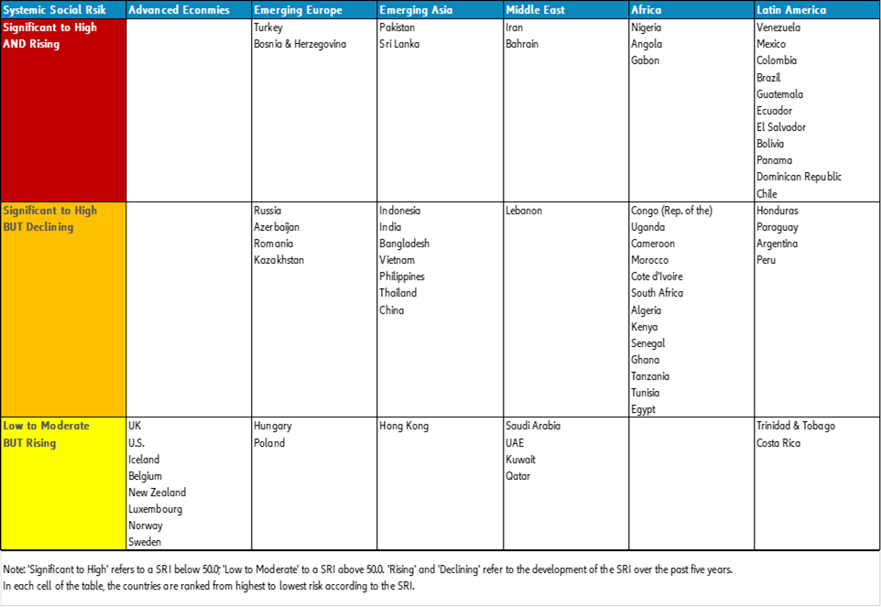Click Africa column area in the red row
This screenshot has height=607, width=881.
point(691,110)
